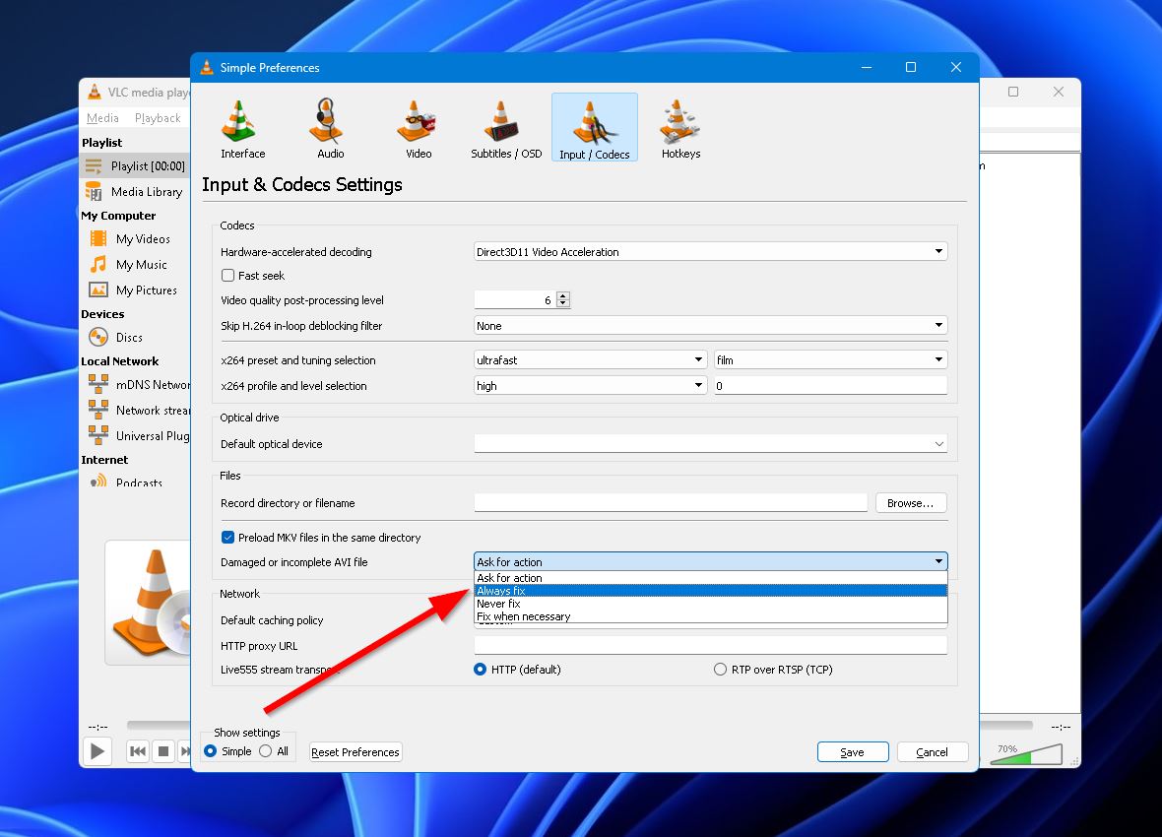Decrease post-processing level stepper

click(x=563, y=304)
